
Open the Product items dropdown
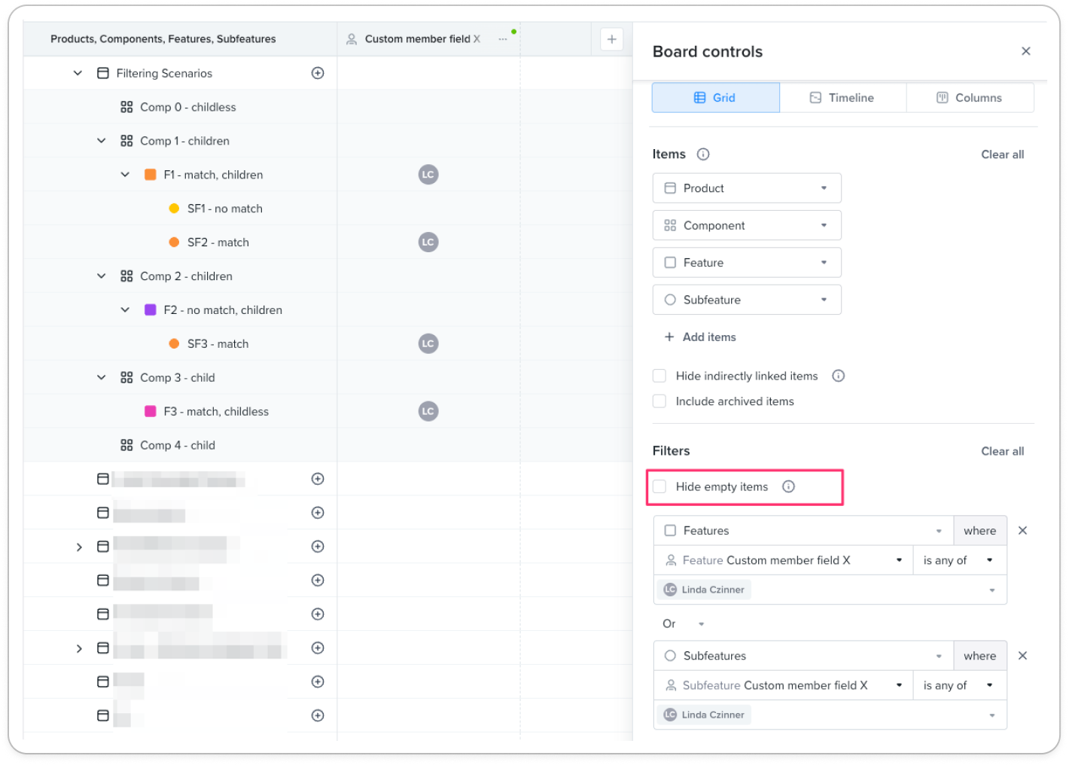pos(747,188)
